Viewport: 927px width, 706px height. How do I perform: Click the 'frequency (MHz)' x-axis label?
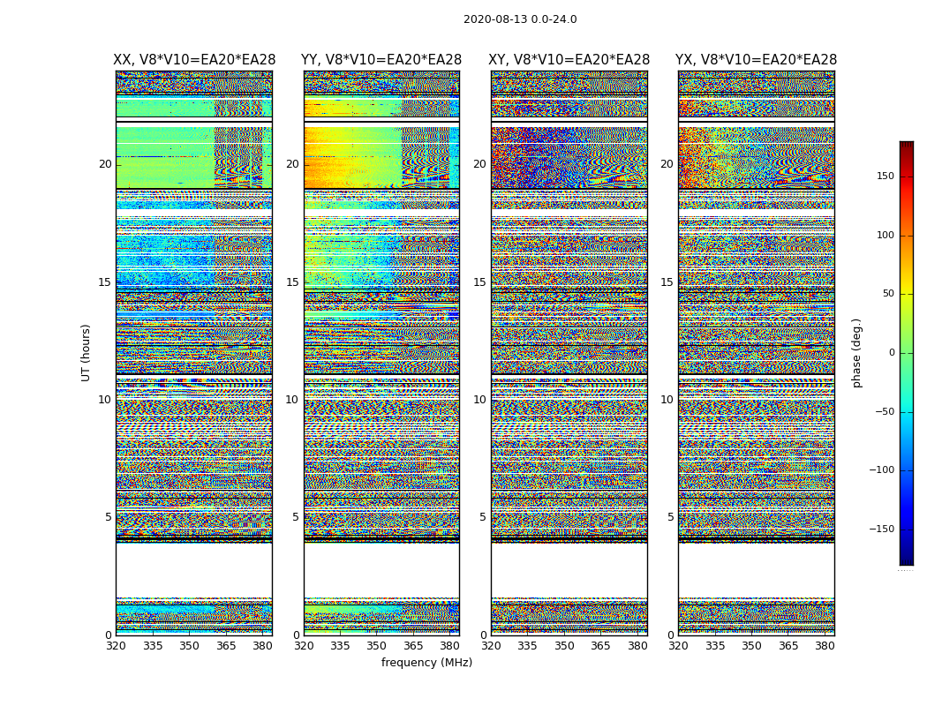point(426,662)
